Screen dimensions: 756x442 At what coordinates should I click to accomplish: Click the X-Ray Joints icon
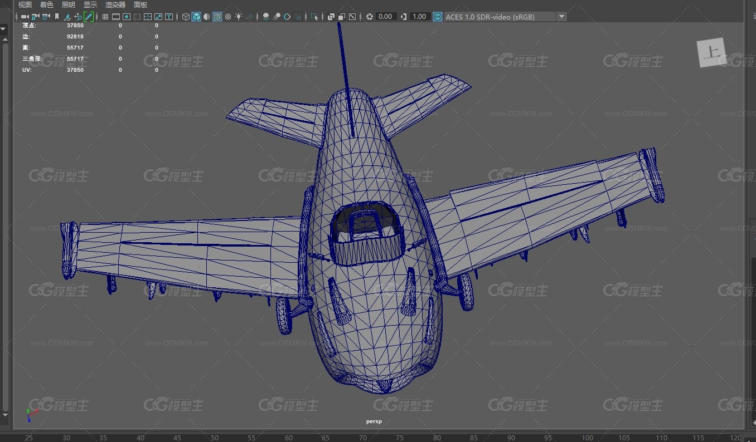pos(352,17)
